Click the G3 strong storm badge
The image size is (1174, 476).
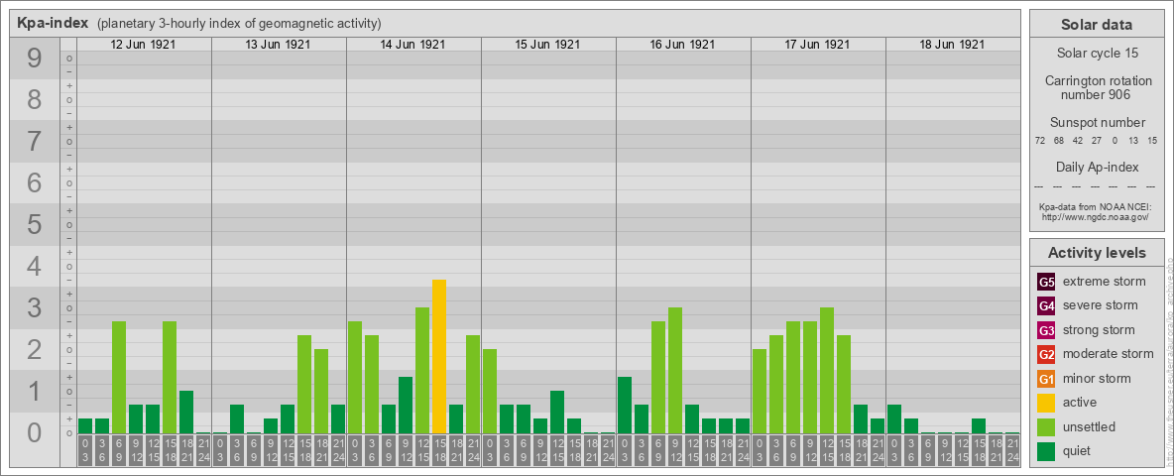(x=1046, y=330)
